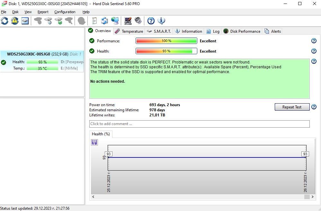Open the S.M.A.R.T. tab

[x=159, y=31]
